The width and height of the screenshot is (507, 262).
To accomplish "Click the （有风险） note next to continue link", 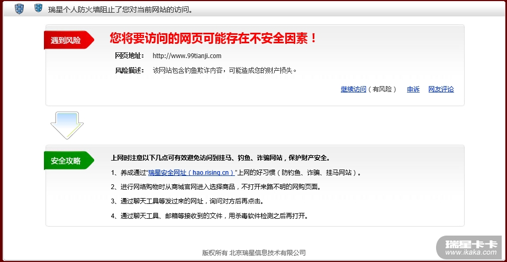I will click(x=382, y=89).
